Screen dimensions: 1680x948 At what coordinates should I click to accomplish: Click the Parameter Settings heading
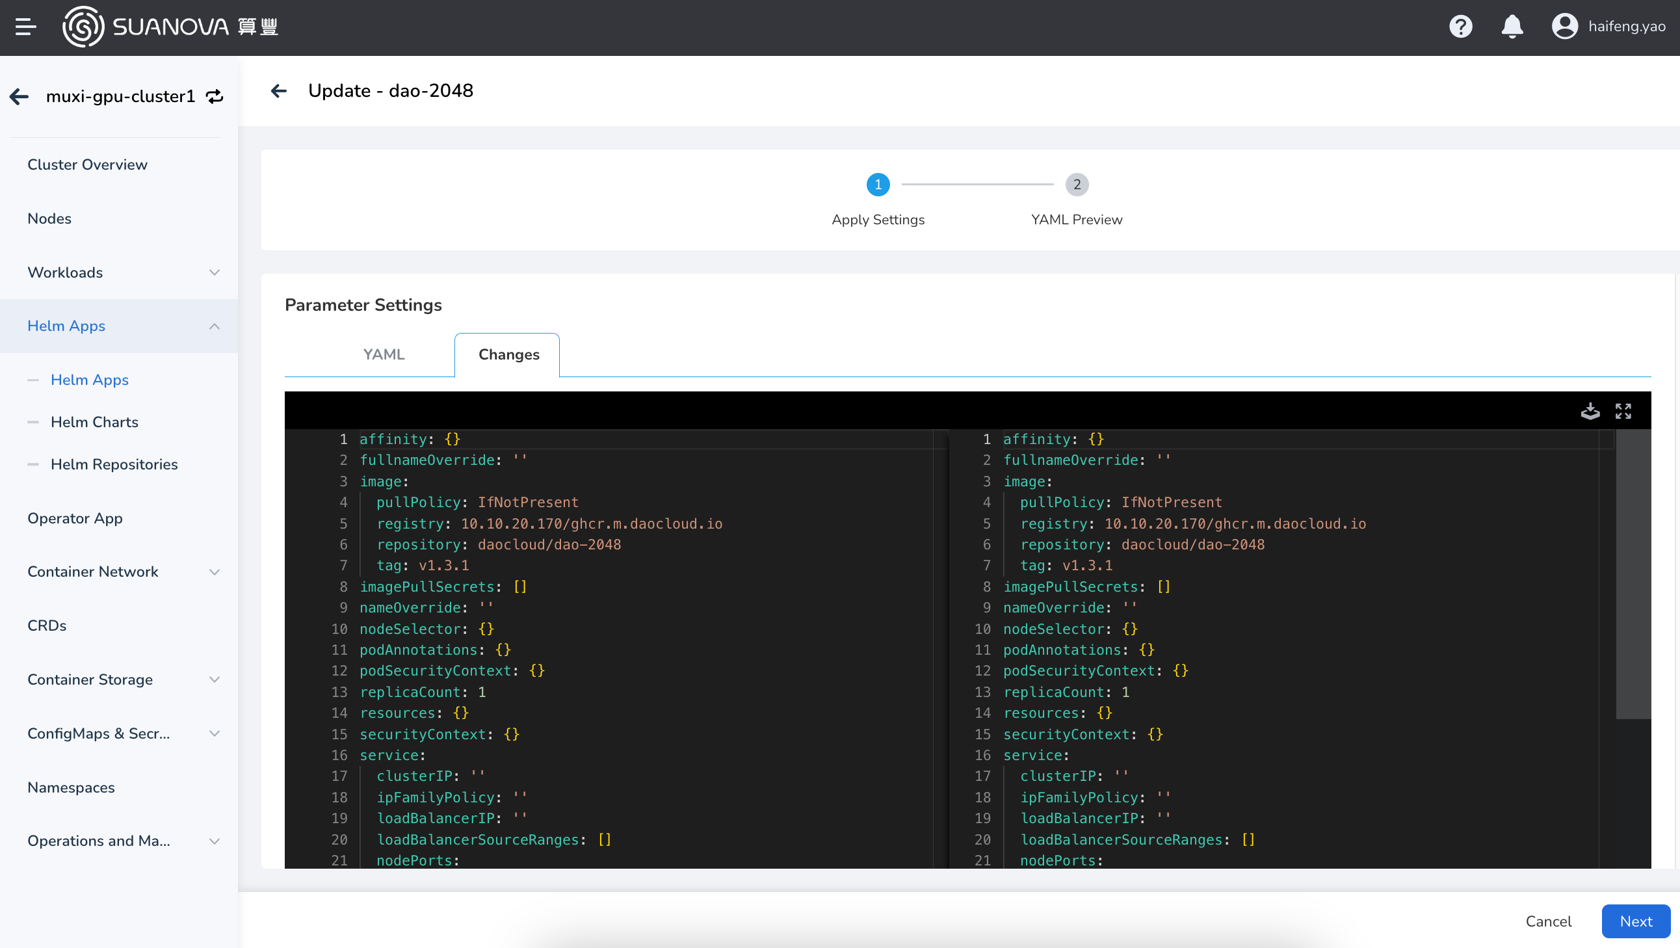[363, 305]
